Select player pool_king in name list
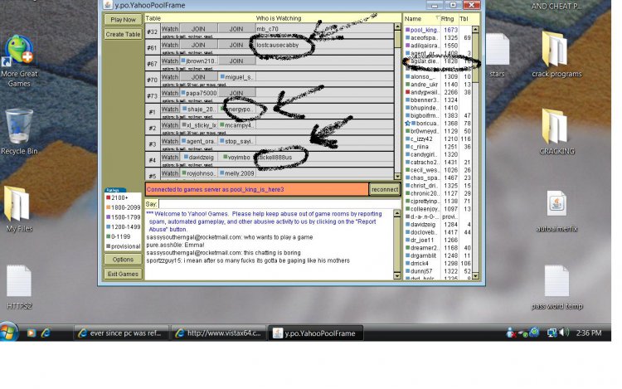This screenshot has width=622, height=389. point(425,30)
